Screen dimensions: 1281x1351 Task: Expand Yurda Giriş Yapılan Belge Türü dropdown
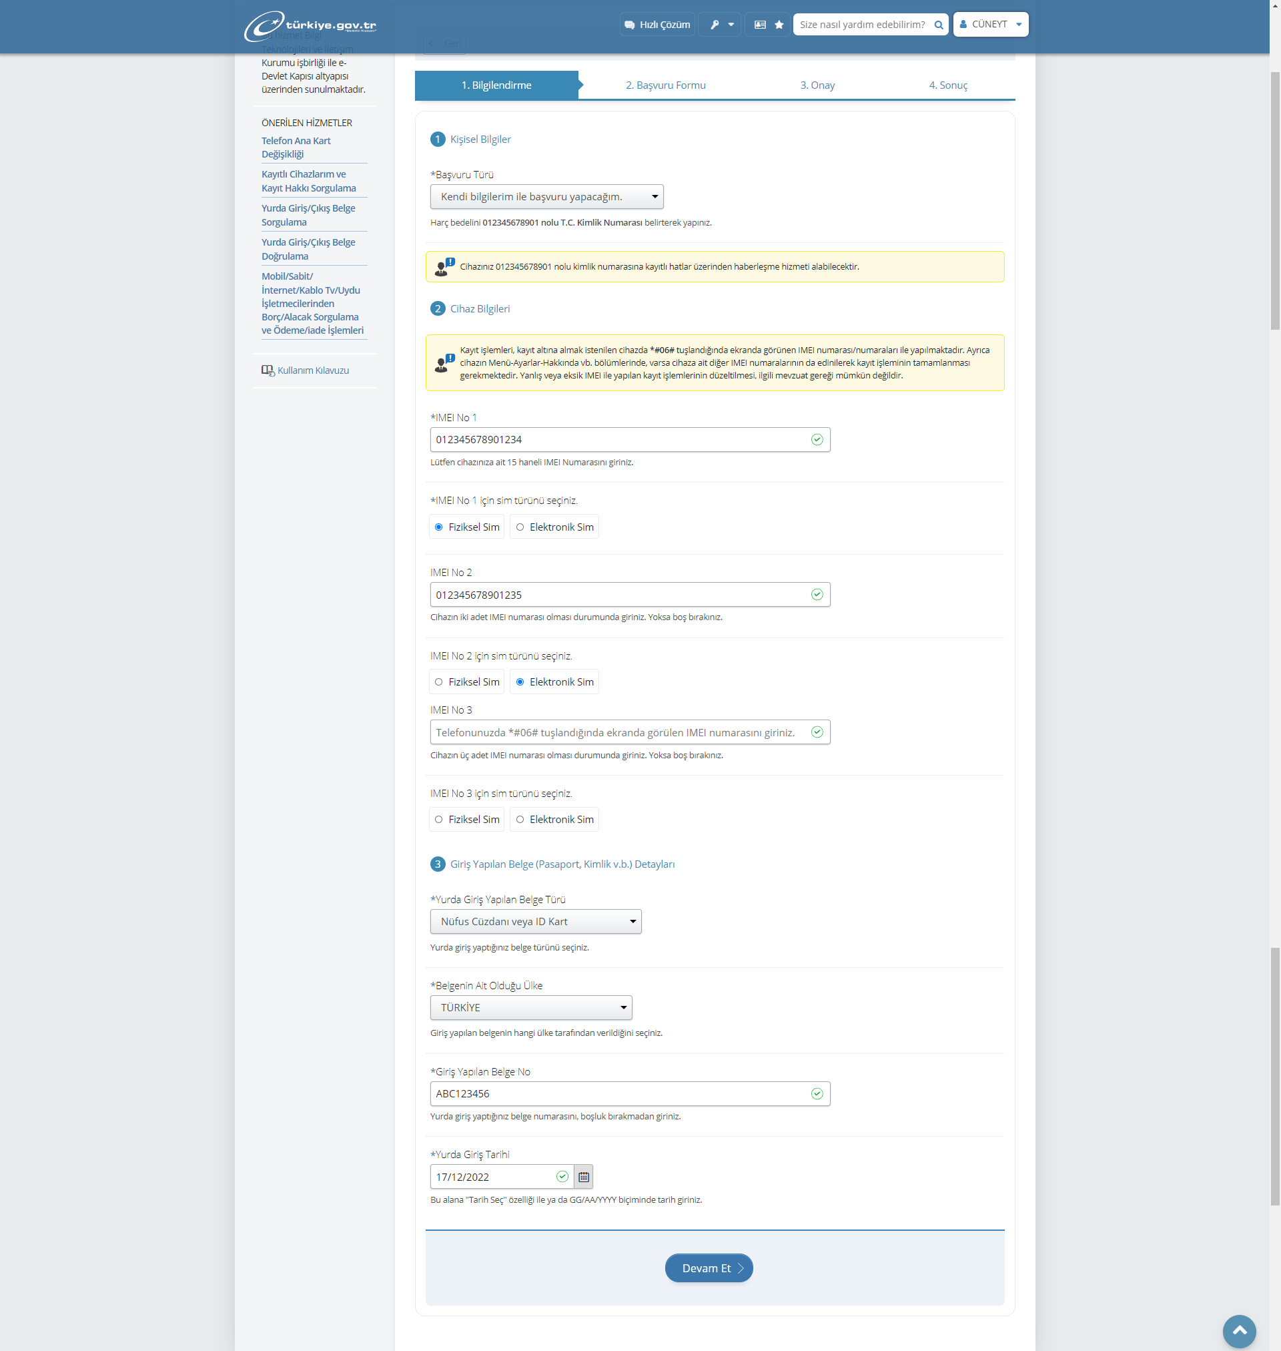pyautogui.click(x=535, y=921)
